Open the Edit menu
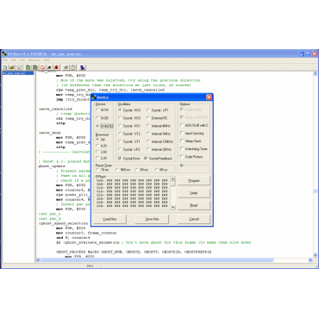The width and height of the screenshot is (319, 319). (14, 60)
